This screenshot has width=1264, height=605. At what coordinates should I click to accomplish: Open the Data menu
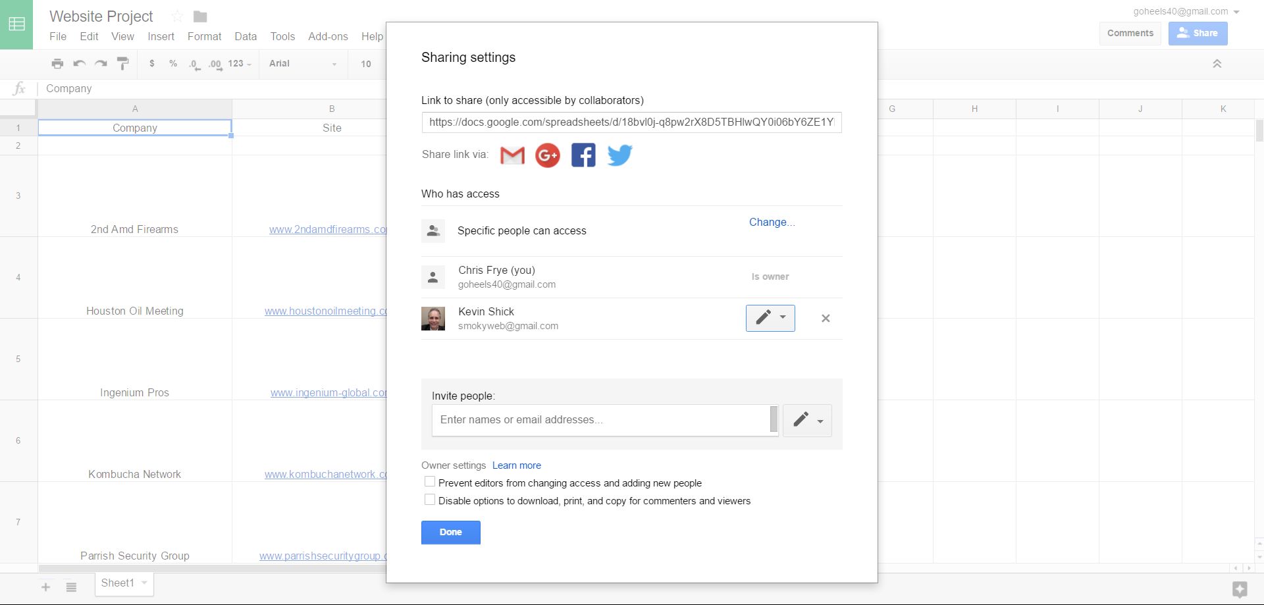[x=246, y=37]
